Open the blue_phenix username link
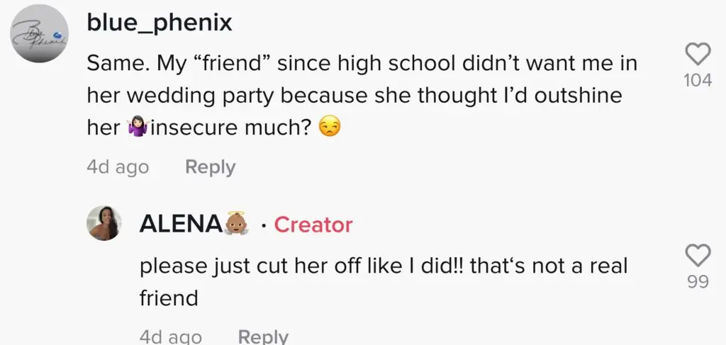Viewport: 726px width, 345px height. click(159, 23)
